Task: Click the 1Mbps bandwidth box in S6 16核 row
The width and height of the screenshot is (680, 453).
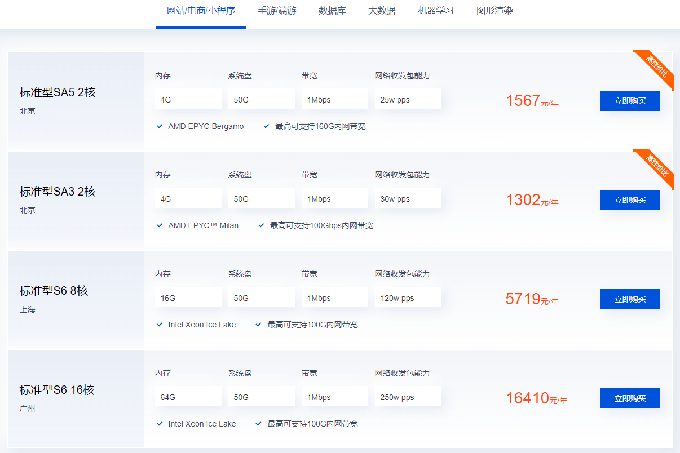Action: [335, 396]
